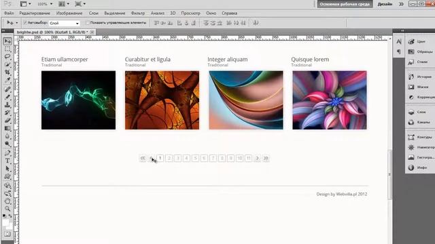Click the vertical document scrollbar

[390, 174]
